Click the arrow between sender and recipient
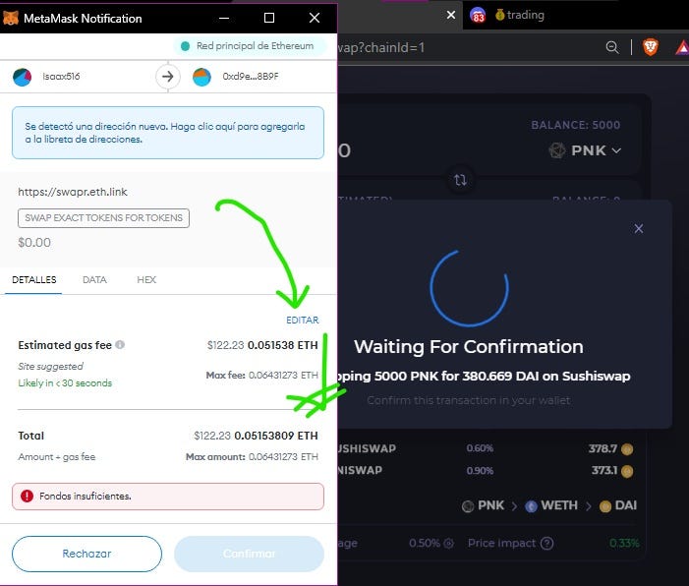Screen dimensions: 689x586 click(x=168, y=77)
